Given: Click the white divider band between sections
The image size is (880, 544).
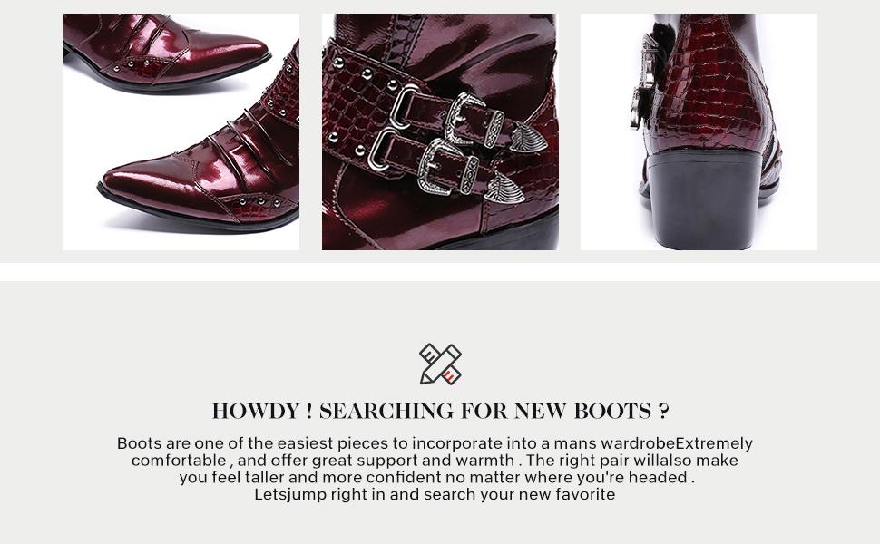Looking at the screenshot, I should (x=440, y=272).
